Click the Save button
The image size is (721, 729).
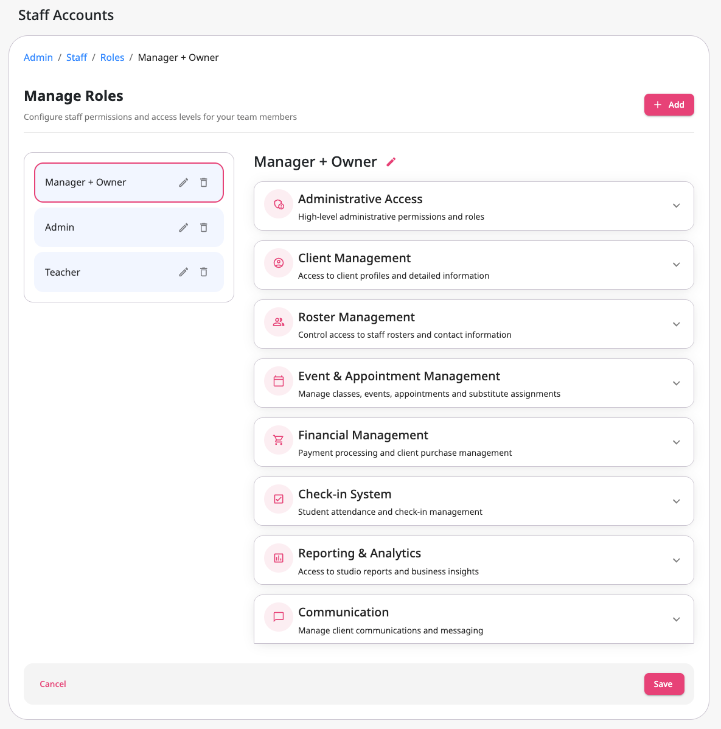point(664,684)
